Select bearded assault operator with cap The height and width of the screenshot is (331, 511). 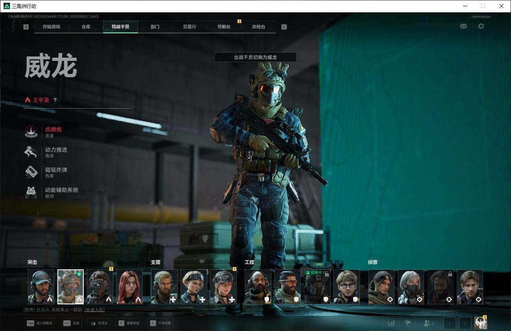(x=41, y=287)
